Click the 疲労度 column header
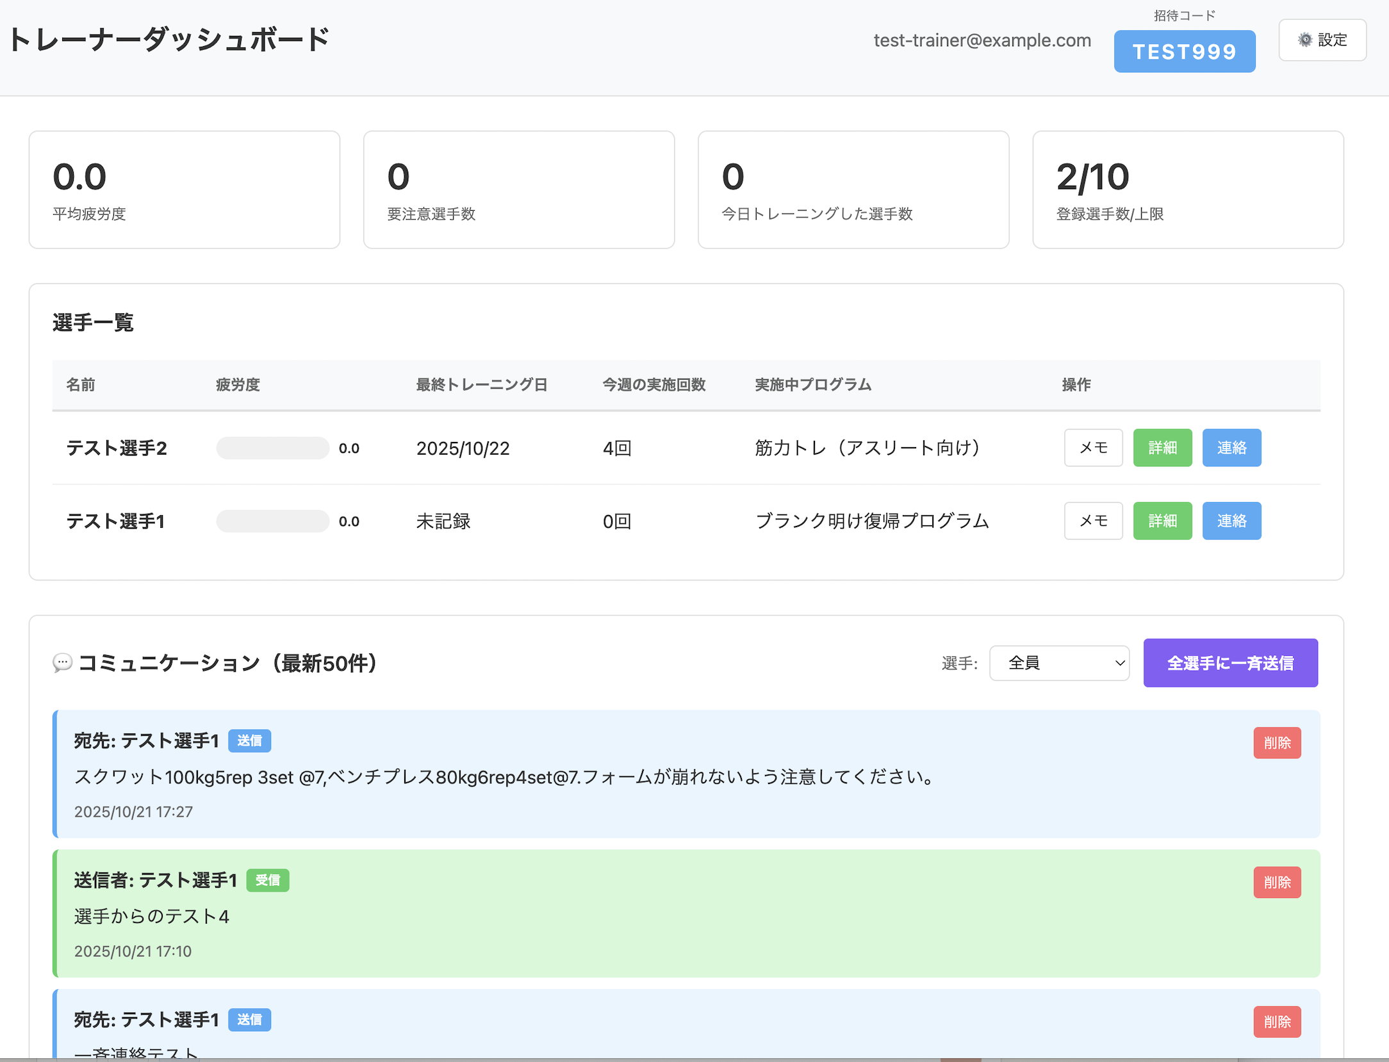 (238, 385)
